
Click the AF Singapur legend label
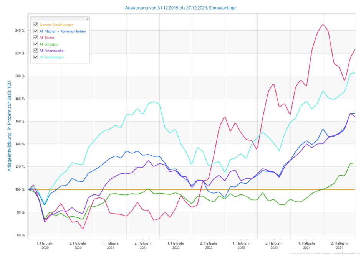(x=48, y=44)
